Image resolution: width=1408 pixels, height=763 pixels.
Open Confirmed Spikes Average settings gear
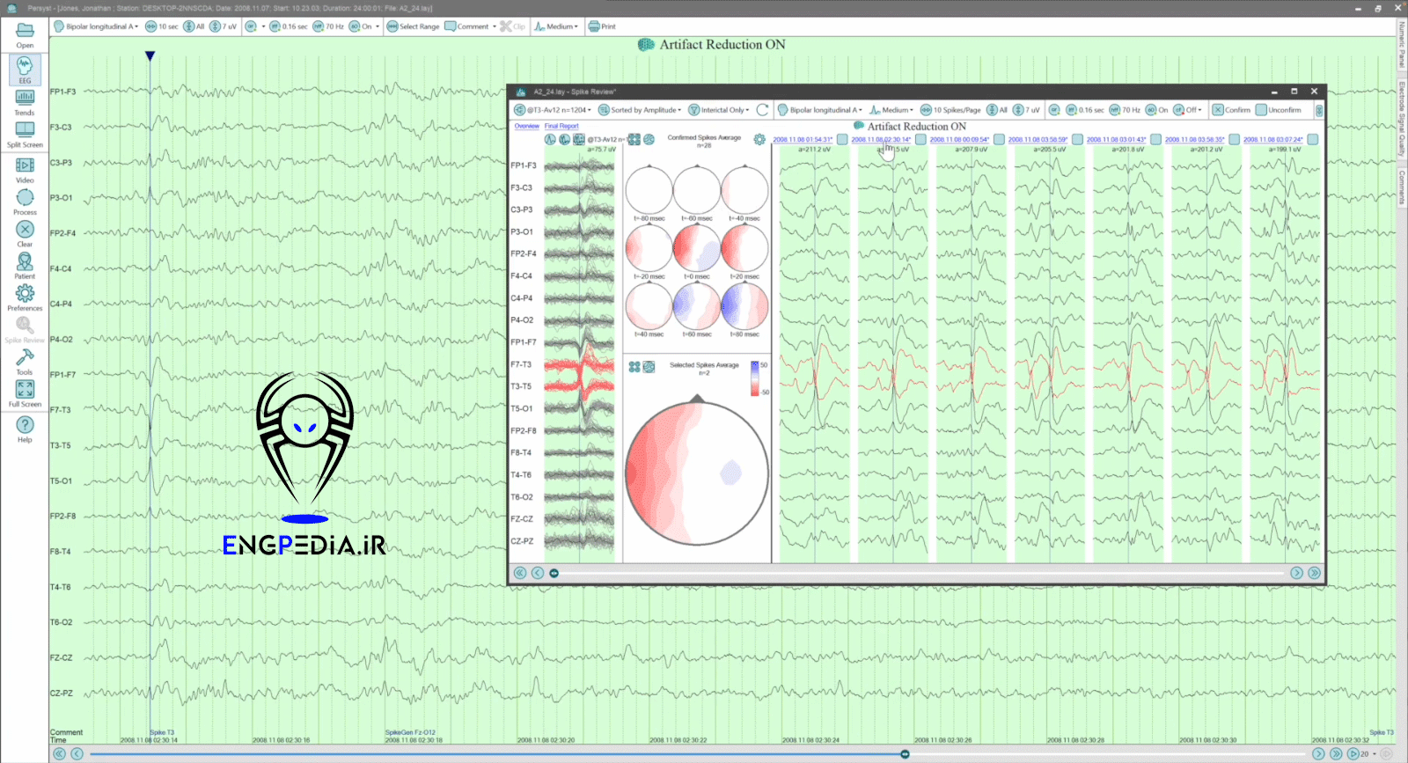pos(759,140)
